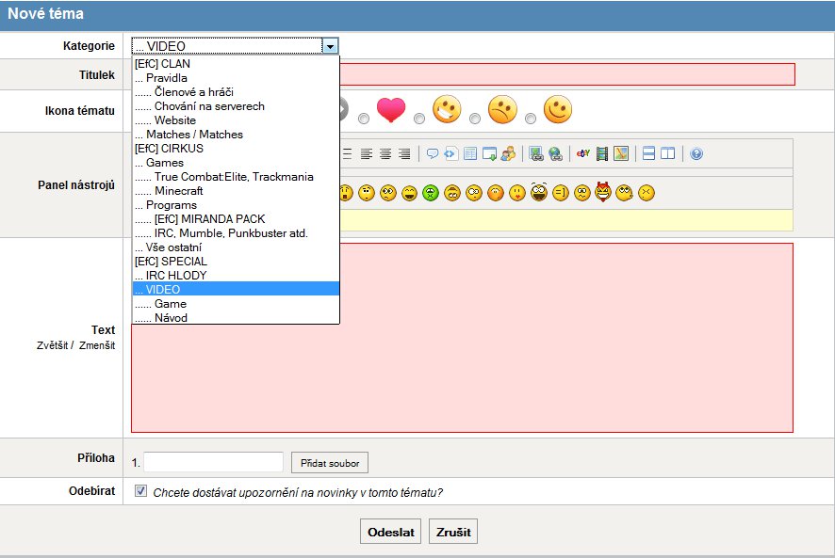Pick 'Minecraft' from category list
Screen dimensions: 835x558
tap(236, 191)
